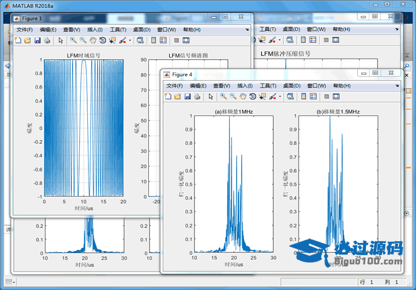Open brush tool dropdown arrow in Figure 1
This screenshot has width=416, height=290.
pos(130,41)
